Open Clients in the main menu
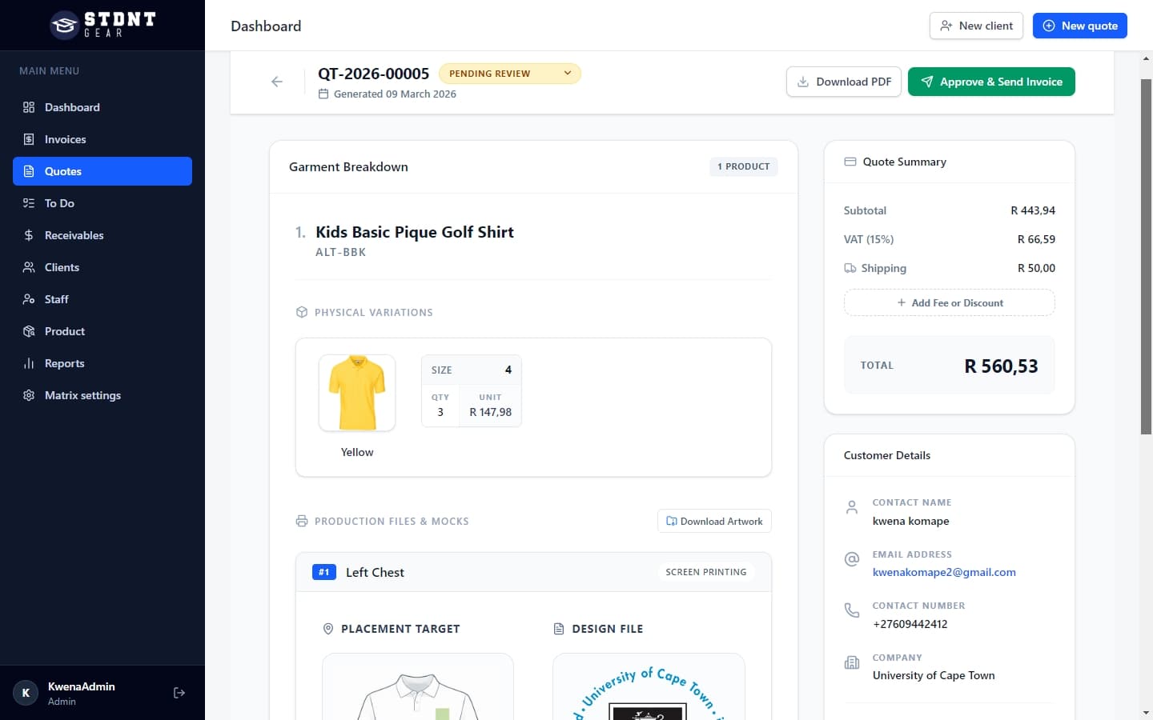 pos(102,267)
